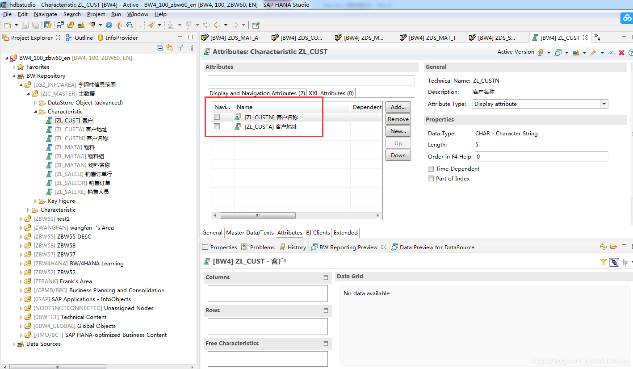The image size is (633, 369).
Task: Toggle navigation checkbox for ZL_CUSTN row
Action: (217, 117)
